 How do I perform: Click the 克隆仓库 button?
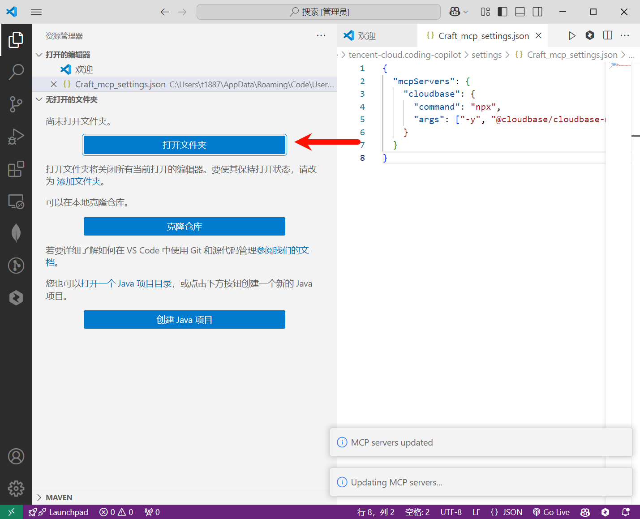click(185, 227)
